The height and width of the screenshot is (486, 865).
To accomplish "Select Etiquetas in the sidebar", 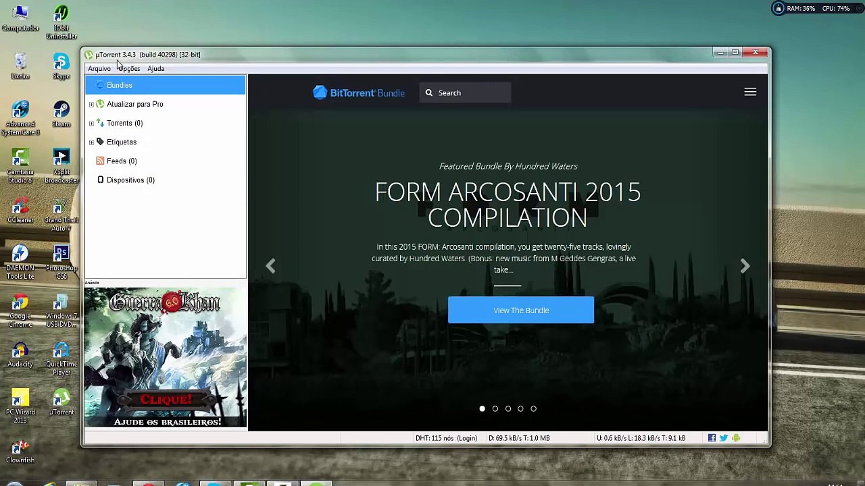I will click(x=121, y=142).
